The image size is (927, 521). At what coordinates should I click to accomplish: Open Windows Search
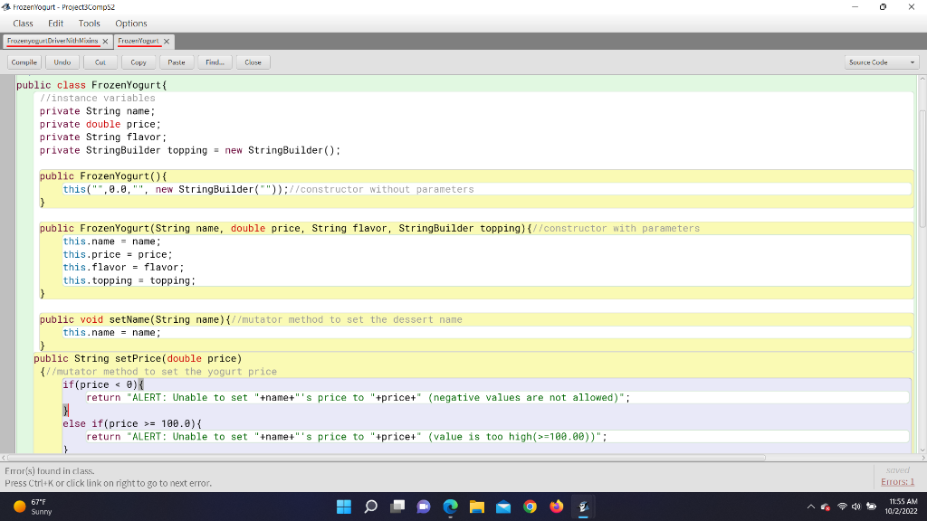pyautogui.click(x=371, y=507)
